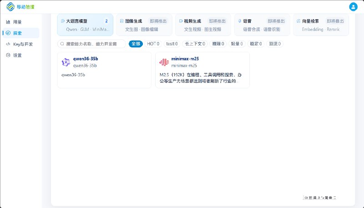364x208 pixels.
Task: Click the 文生视频 · 图生视频 subtitle
Action: 202,30
